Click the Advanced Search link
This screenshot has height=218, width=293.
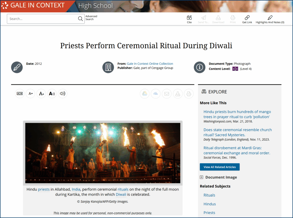click(91, 17)
